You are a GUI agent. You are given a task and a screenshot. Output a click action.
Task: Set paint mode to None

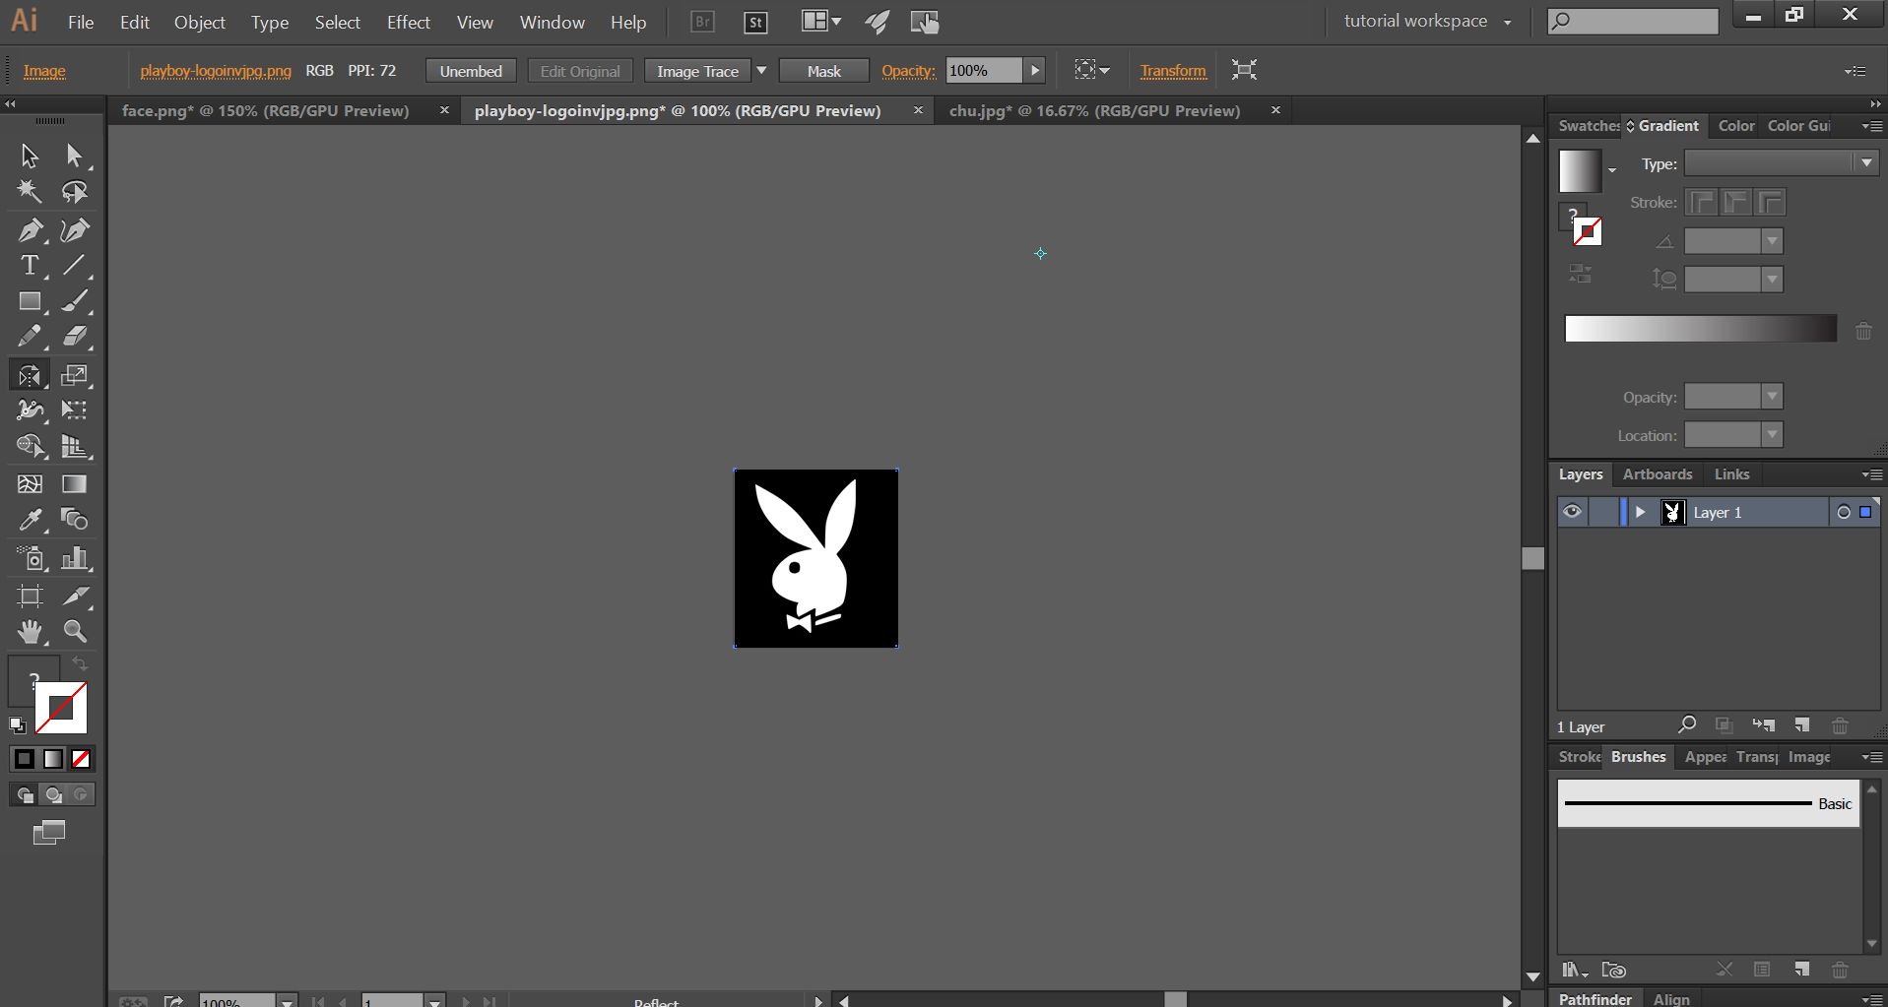coord(81,759)
